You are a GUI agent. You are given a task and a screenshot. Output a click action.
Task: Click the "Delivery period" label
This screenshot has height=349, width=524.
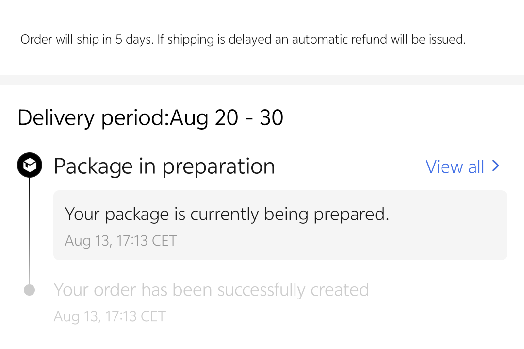pyautogui.click(x=93, y=118)
